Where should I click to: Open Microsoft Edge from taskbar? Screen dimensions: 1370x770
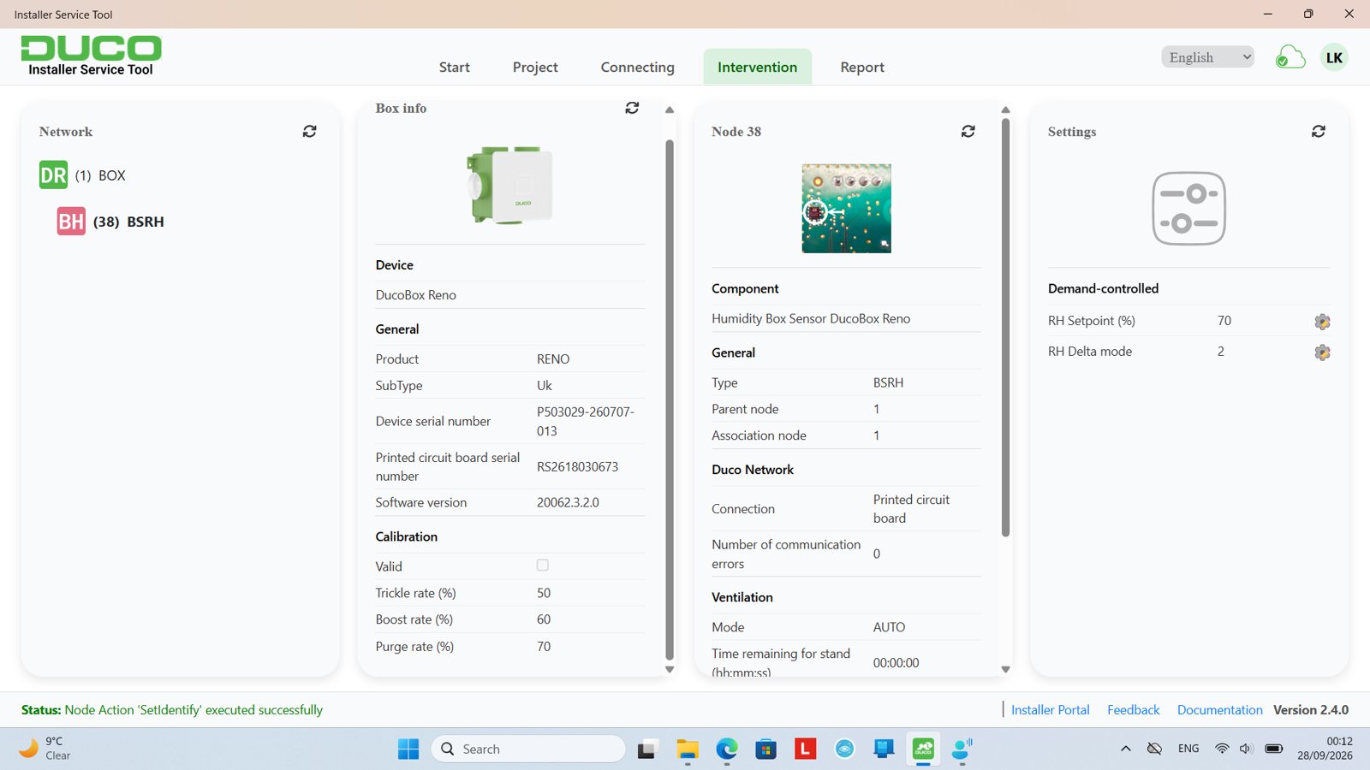coord(727,749)
